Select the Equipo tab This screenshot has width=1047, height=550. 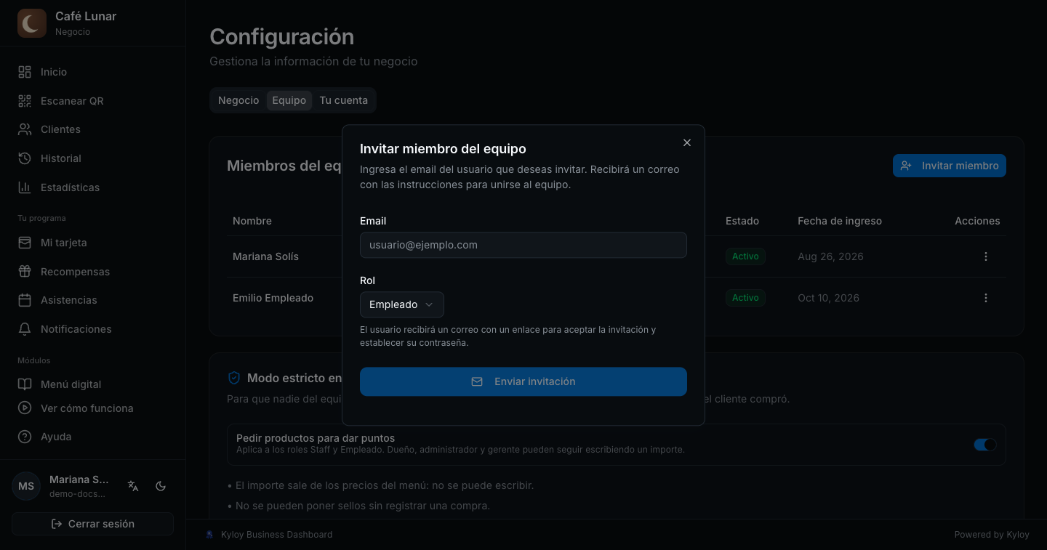tap(289, 100)
